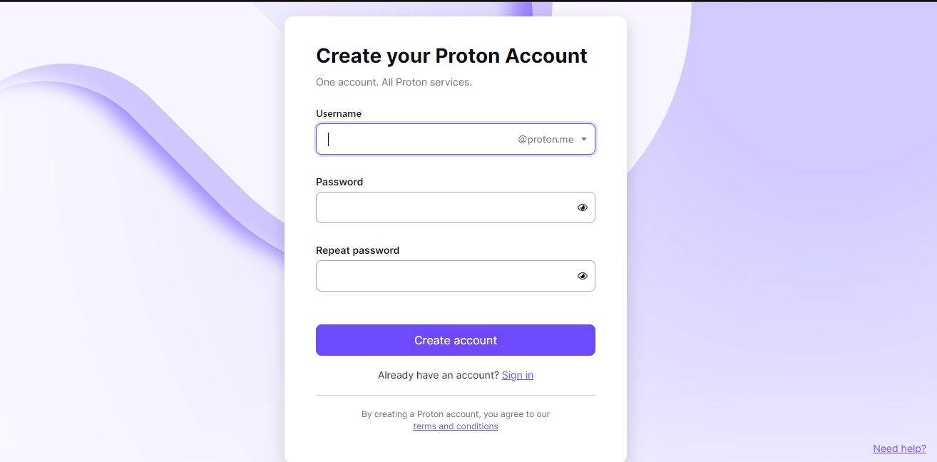The width and height of the screenshot is (937, 462).
Task: Click the Create your Proton Account heading
Action: pos(451,56)
